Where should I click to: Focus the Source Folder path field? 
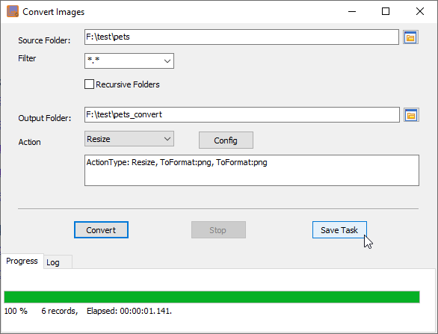[241, 37]
